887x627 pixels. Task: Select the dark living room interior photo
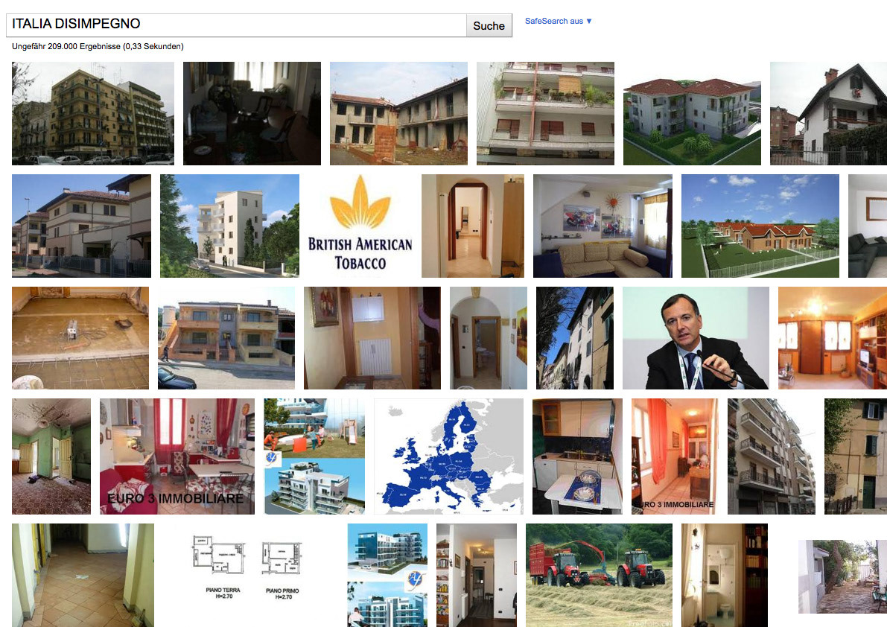[x=252, y=114]
